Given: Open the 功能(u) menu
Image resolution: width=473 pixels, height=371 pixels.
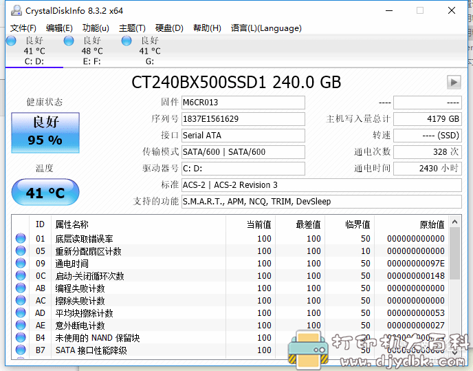Looking at the screenshot, I should (96, 28).
